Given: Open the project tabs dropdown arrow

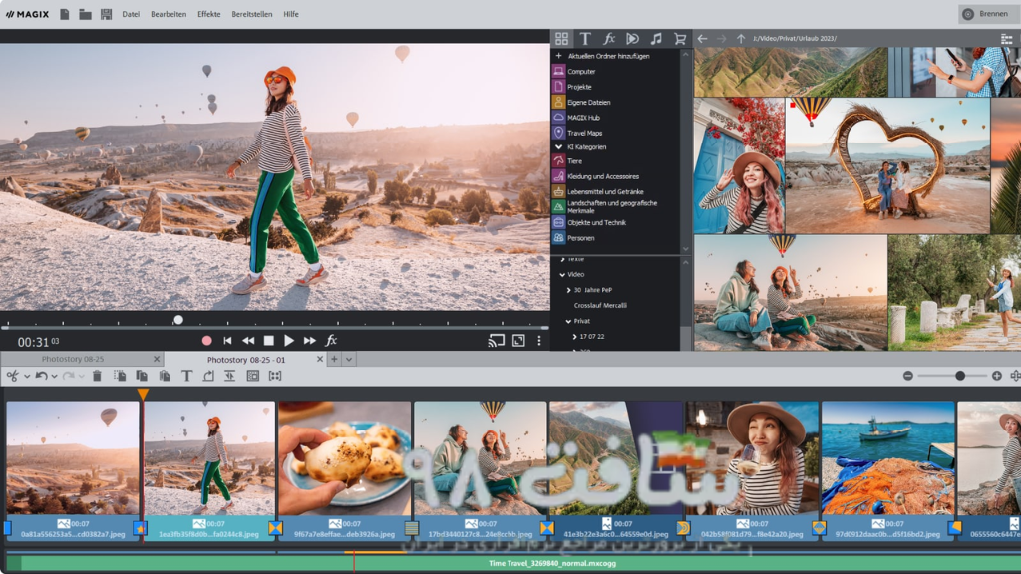Looking at the screenshot, I should [349, 359].
